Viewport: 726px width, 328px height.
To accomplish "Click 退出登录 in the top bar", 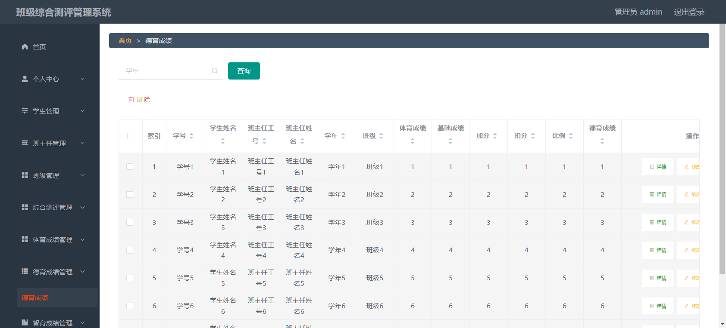I will pyautogui.click(x=689, y=12).
